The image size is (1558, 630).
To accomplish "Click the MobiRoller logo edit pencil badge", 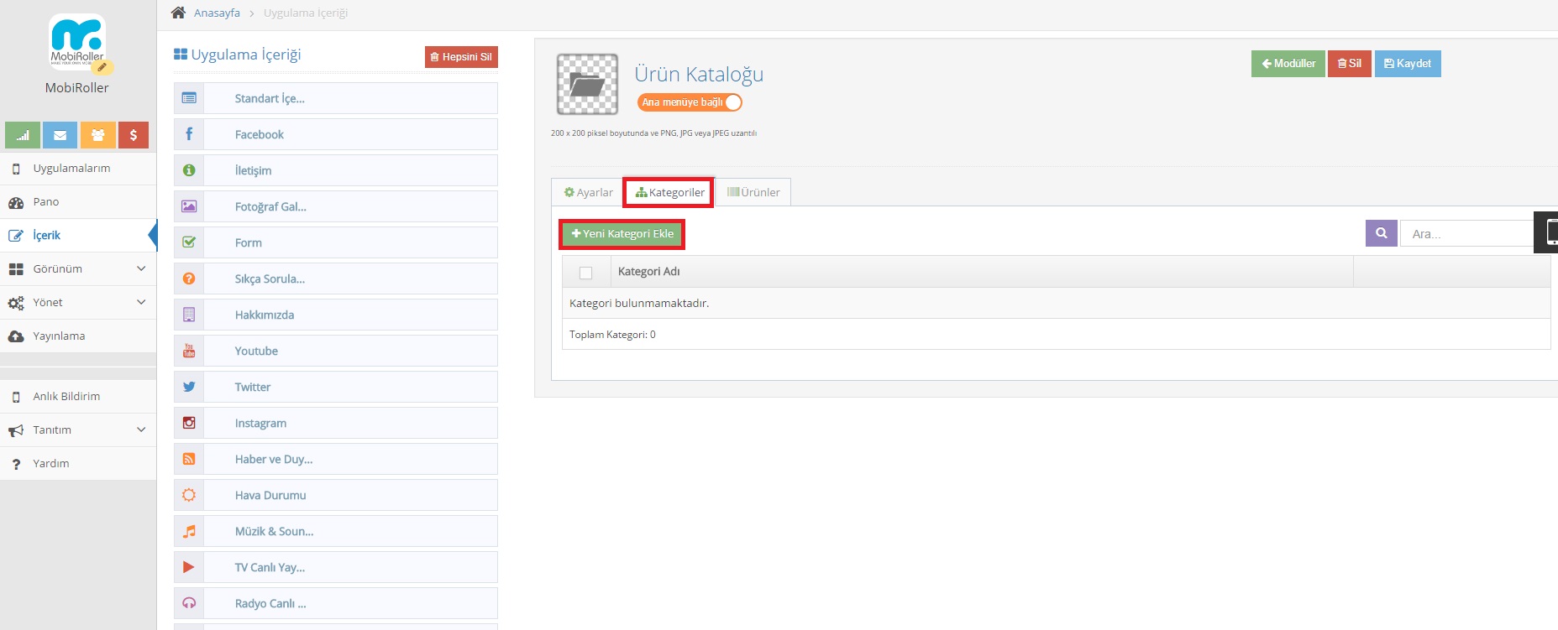I will point(102,67).
